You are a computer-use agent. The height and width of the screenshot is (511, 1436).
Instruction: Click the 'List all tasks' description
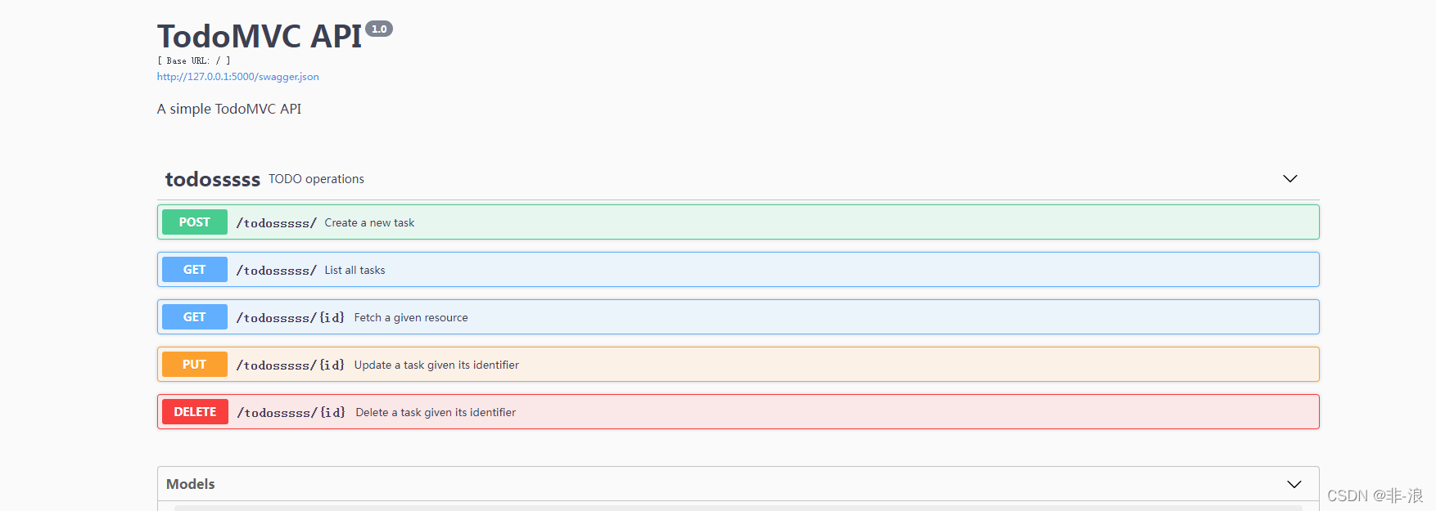pos(354,270)
